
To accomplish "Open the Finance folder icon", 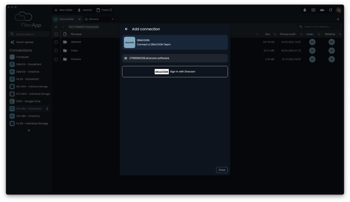I will point(65,59).
